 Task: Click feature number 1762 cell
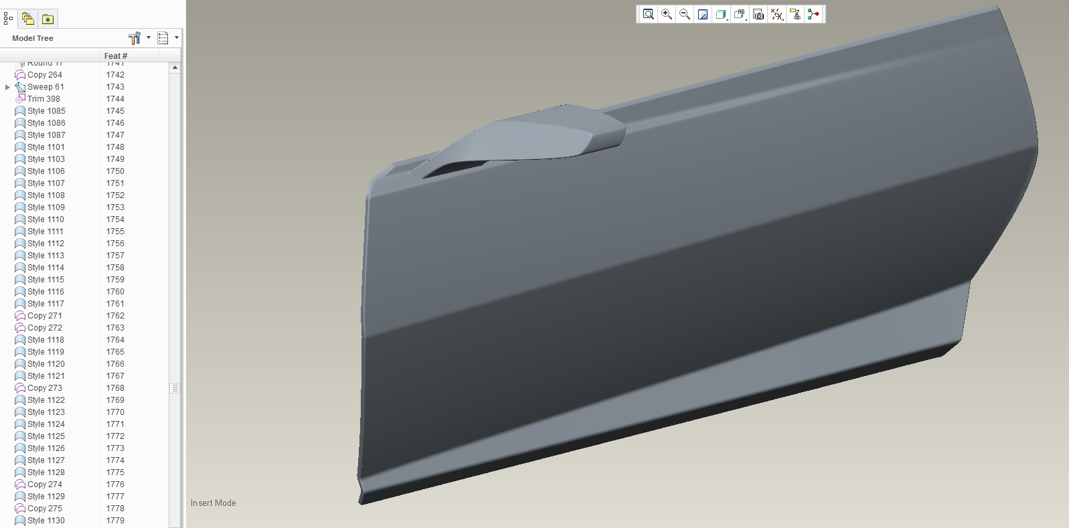tap(115, 316)
